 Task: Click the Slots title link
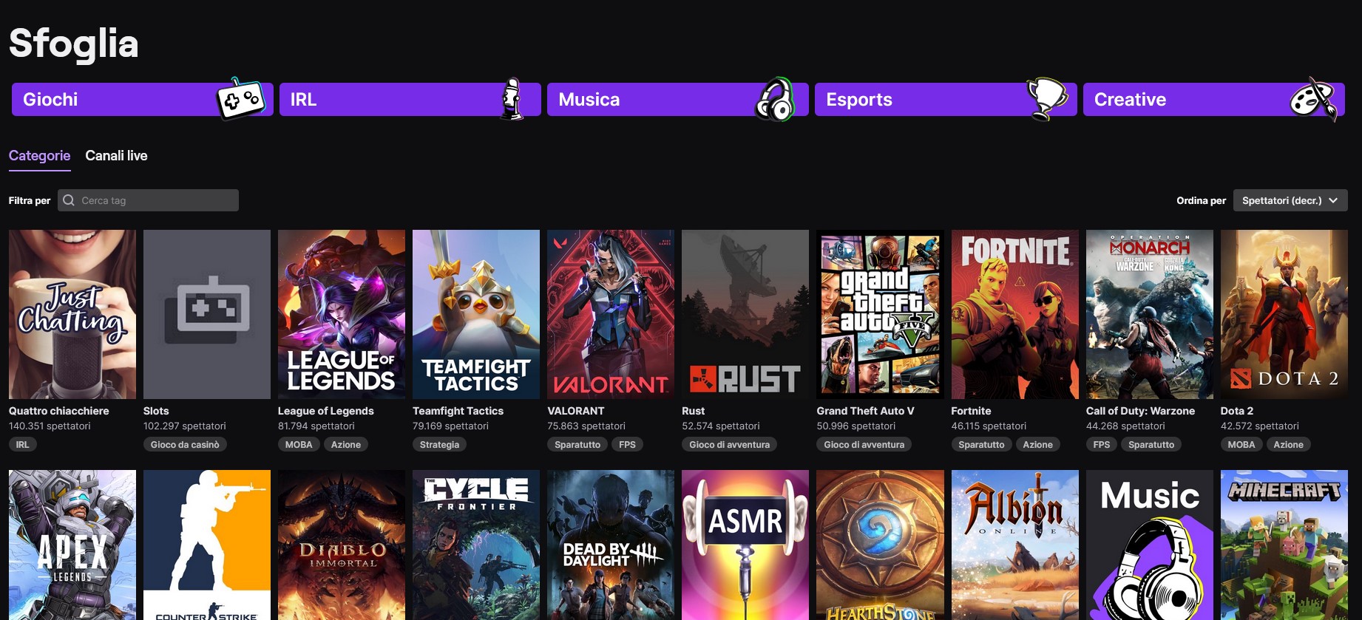(x=156, y=411)
